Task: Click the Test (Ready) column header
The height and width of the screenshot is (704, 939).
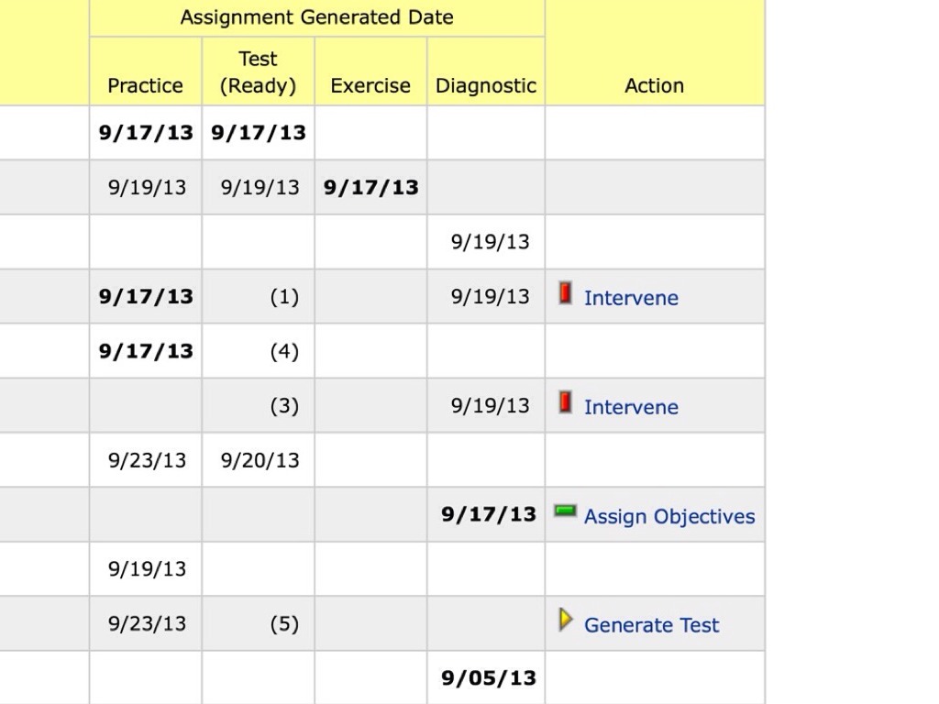Action: [258, 72]
